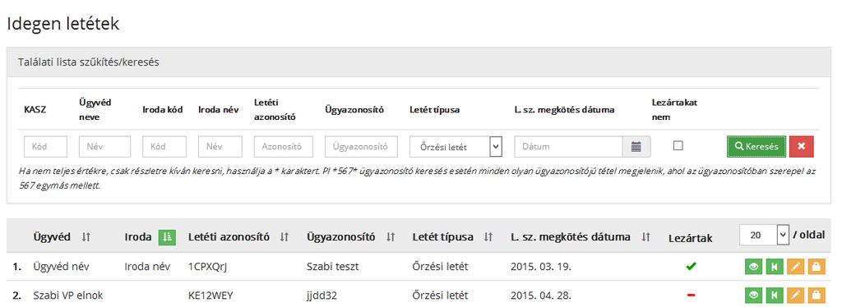Sort by Letét típusa column arrows
Screen dimensions: 842x307
point(488,237)
